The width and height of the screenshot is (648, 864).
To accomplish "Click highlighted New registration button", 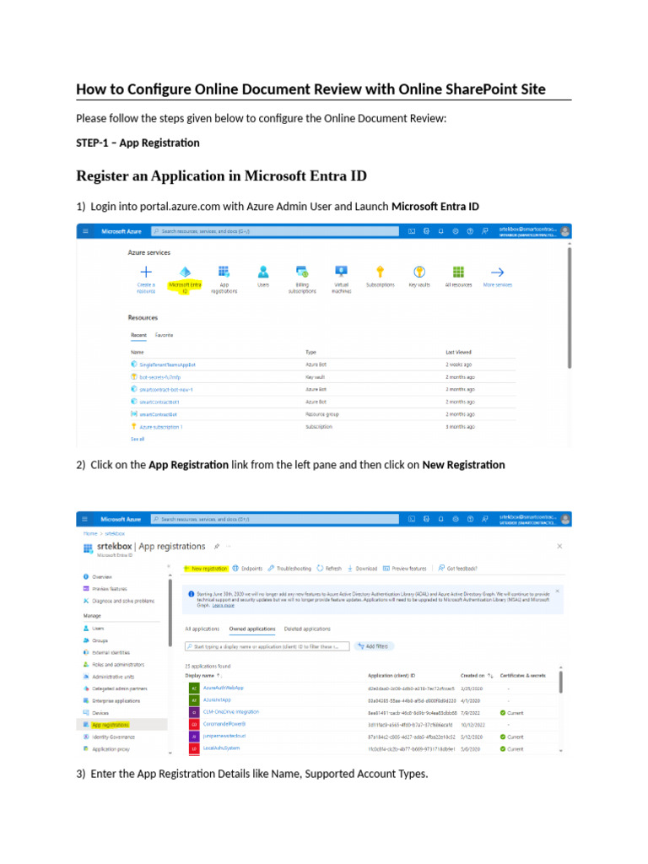I will (206, 568).
